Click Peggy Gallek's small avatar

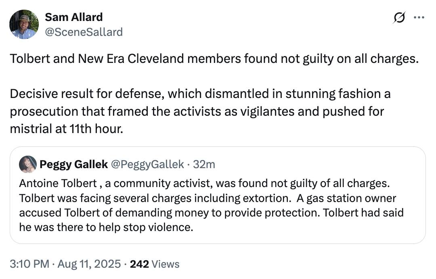point(28,164)
